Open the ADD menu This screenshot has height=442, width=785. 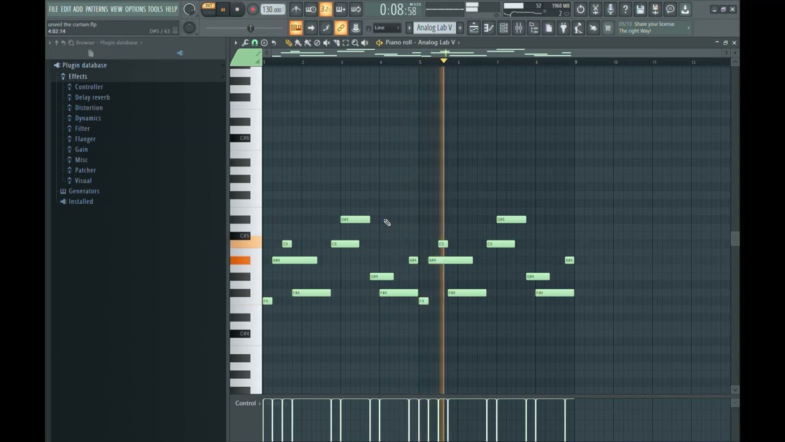(x=78, y=9)
